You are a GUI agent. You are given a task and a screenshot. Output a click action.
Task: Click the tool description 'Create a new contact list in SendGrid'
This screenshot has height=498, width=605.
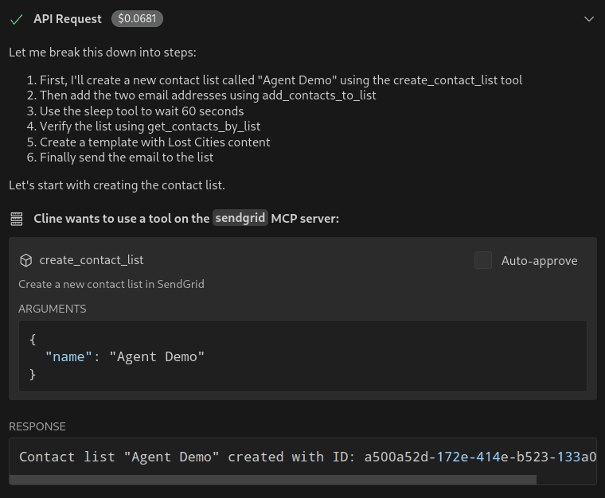111,285
